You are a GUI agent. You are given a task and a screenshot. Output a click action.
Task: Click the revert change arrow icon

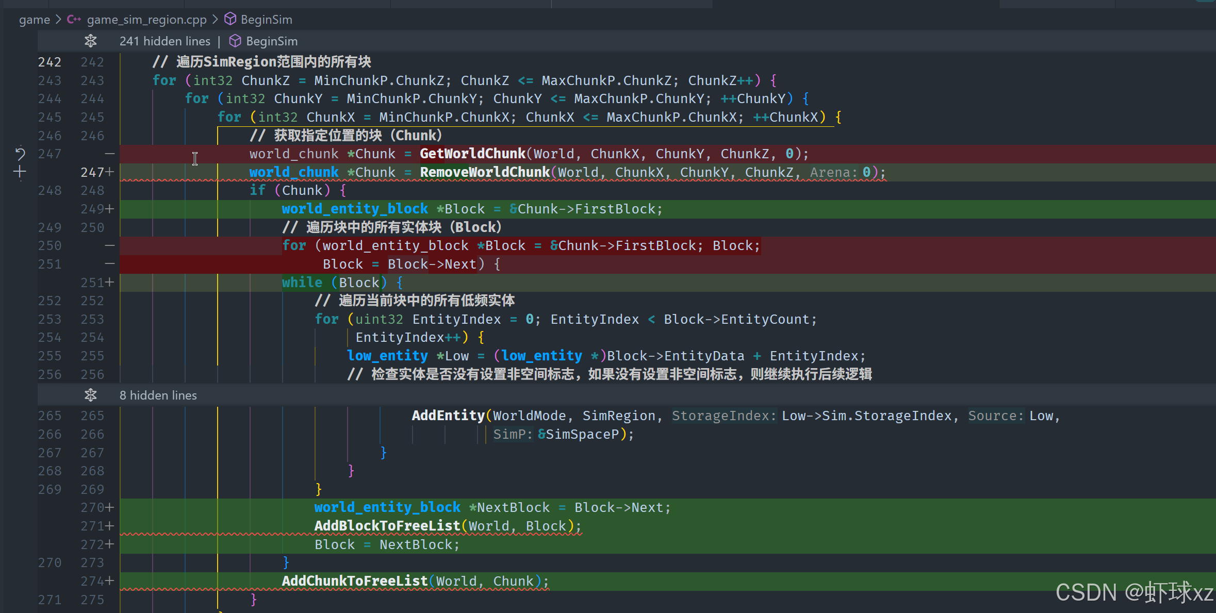[20, 154]
